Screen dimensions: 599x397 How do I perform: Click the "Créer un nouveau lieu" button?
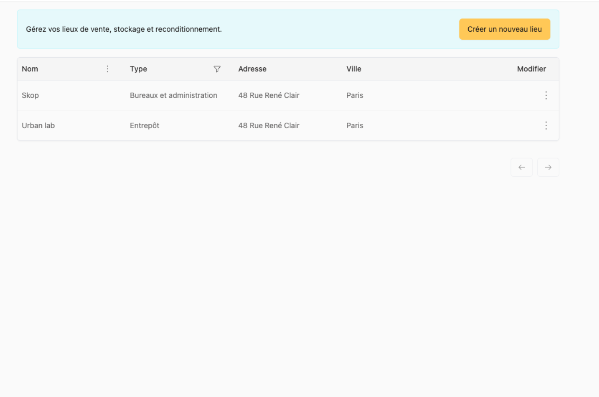coord(504,29)
